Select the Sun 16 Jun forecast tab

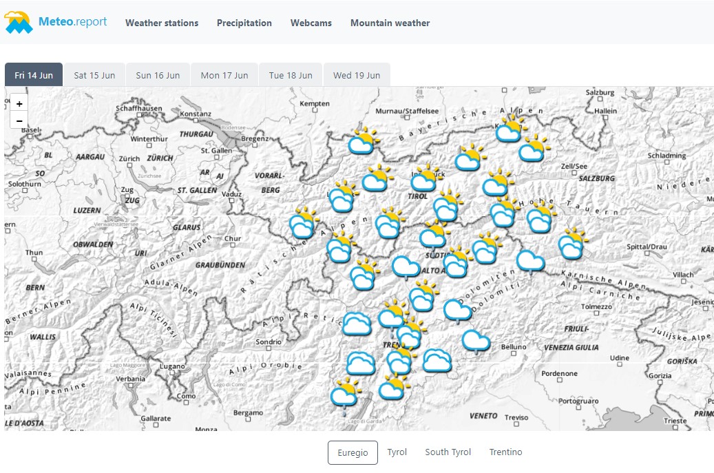158,75
